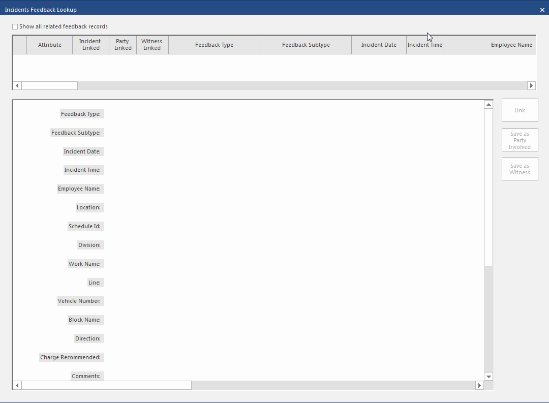Click the left arrow of the grid scrollbar
The width and height of the screenshot is (549, 403).
(17, 85)
